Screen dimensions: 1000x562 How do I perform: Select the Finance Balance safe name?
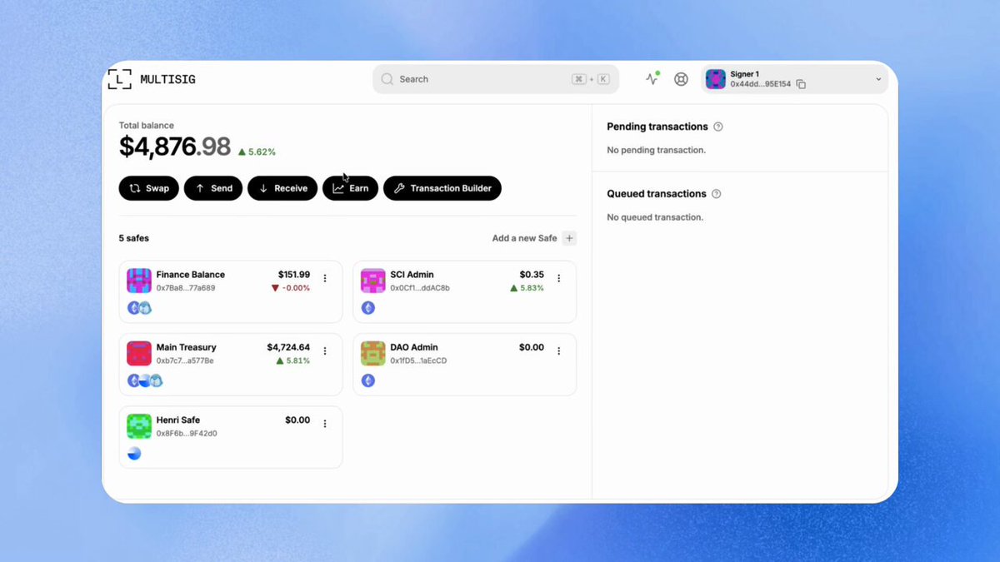[191, 275]
